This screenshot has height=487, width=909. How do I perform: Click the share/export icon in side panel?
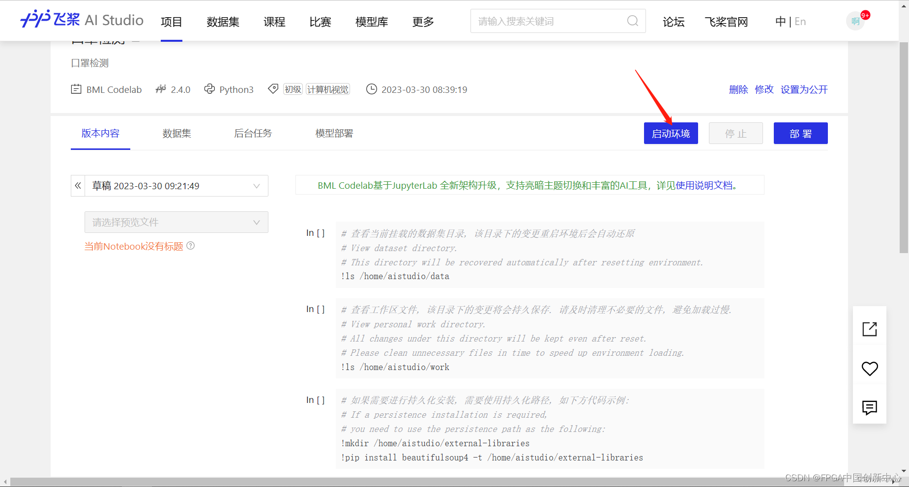tap(870, 329)
